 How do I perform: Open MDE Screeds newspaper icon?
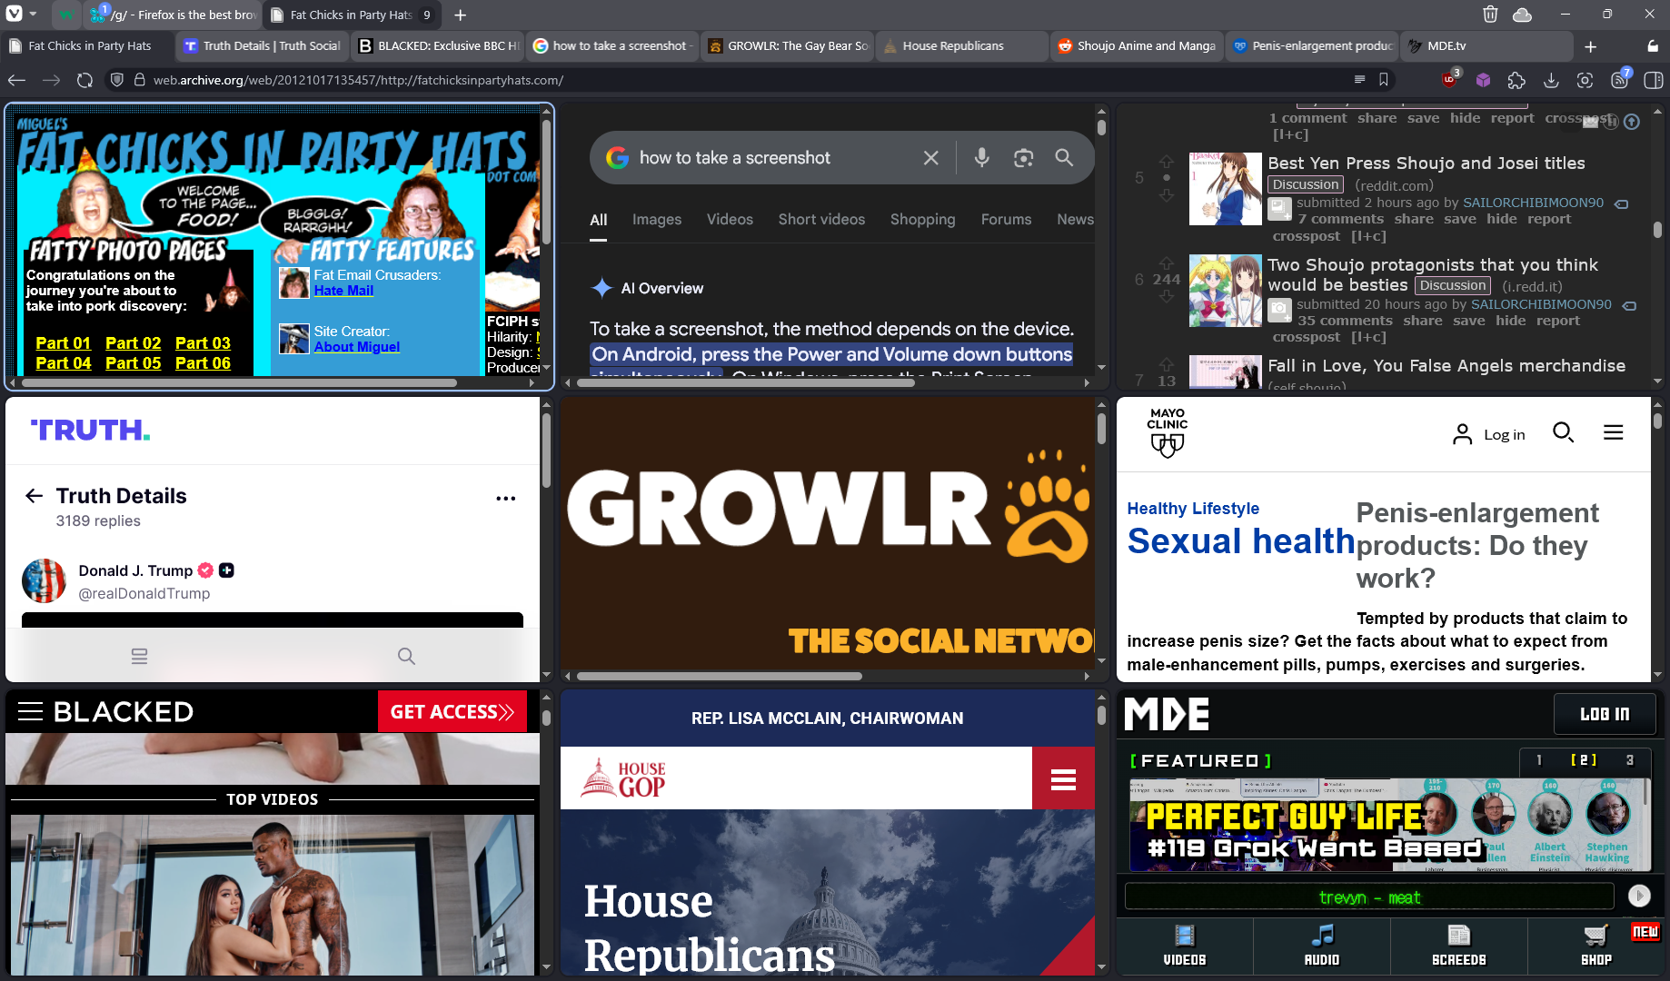1458,935
